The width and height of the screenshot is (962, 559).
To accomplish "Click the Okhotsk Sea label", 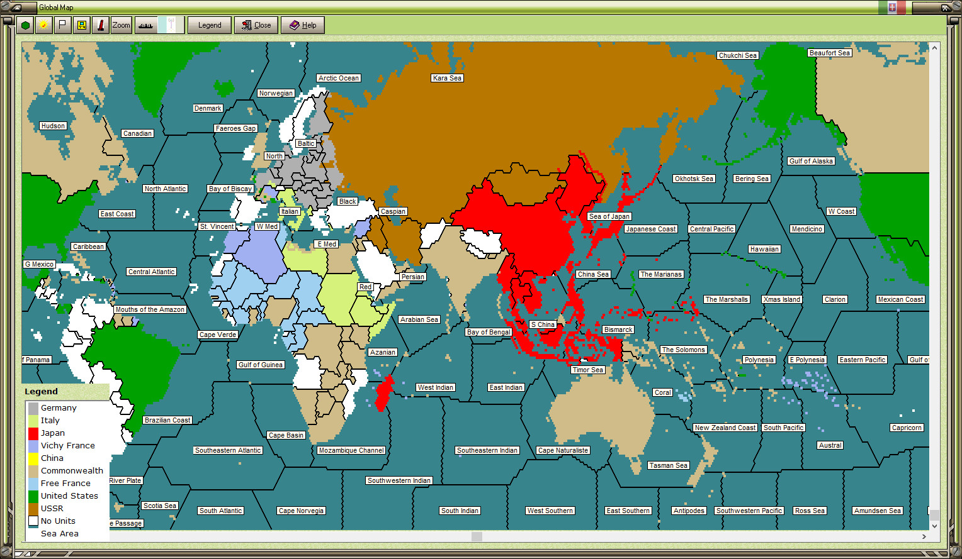I will coord(694,179).
